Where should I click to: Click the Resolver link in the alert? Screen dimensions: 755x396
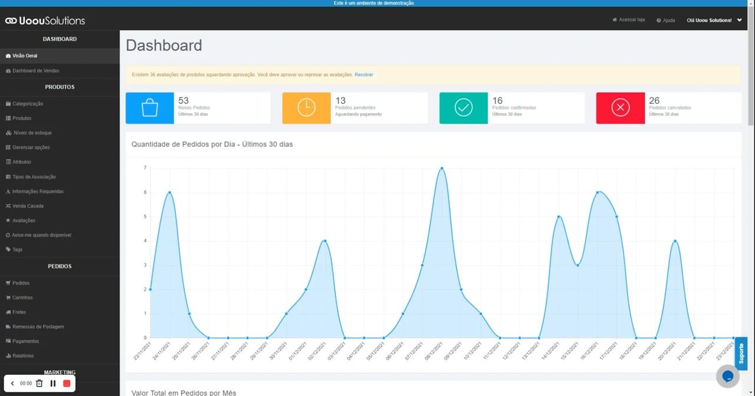(x=364, y=75)
